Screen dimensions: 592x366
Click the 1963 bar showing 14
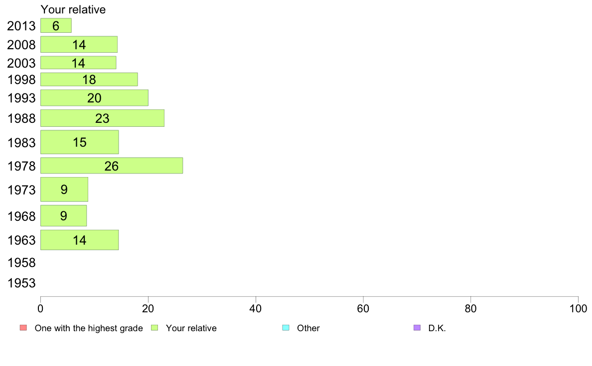click(80, 240)
